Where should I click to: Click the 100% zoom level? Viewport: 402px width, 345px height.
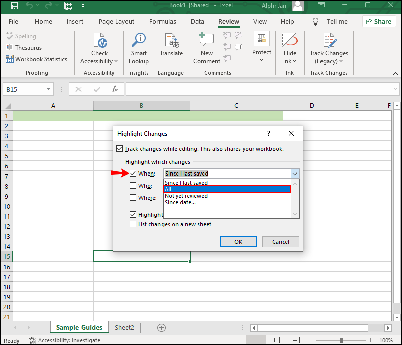click(386, 340)
